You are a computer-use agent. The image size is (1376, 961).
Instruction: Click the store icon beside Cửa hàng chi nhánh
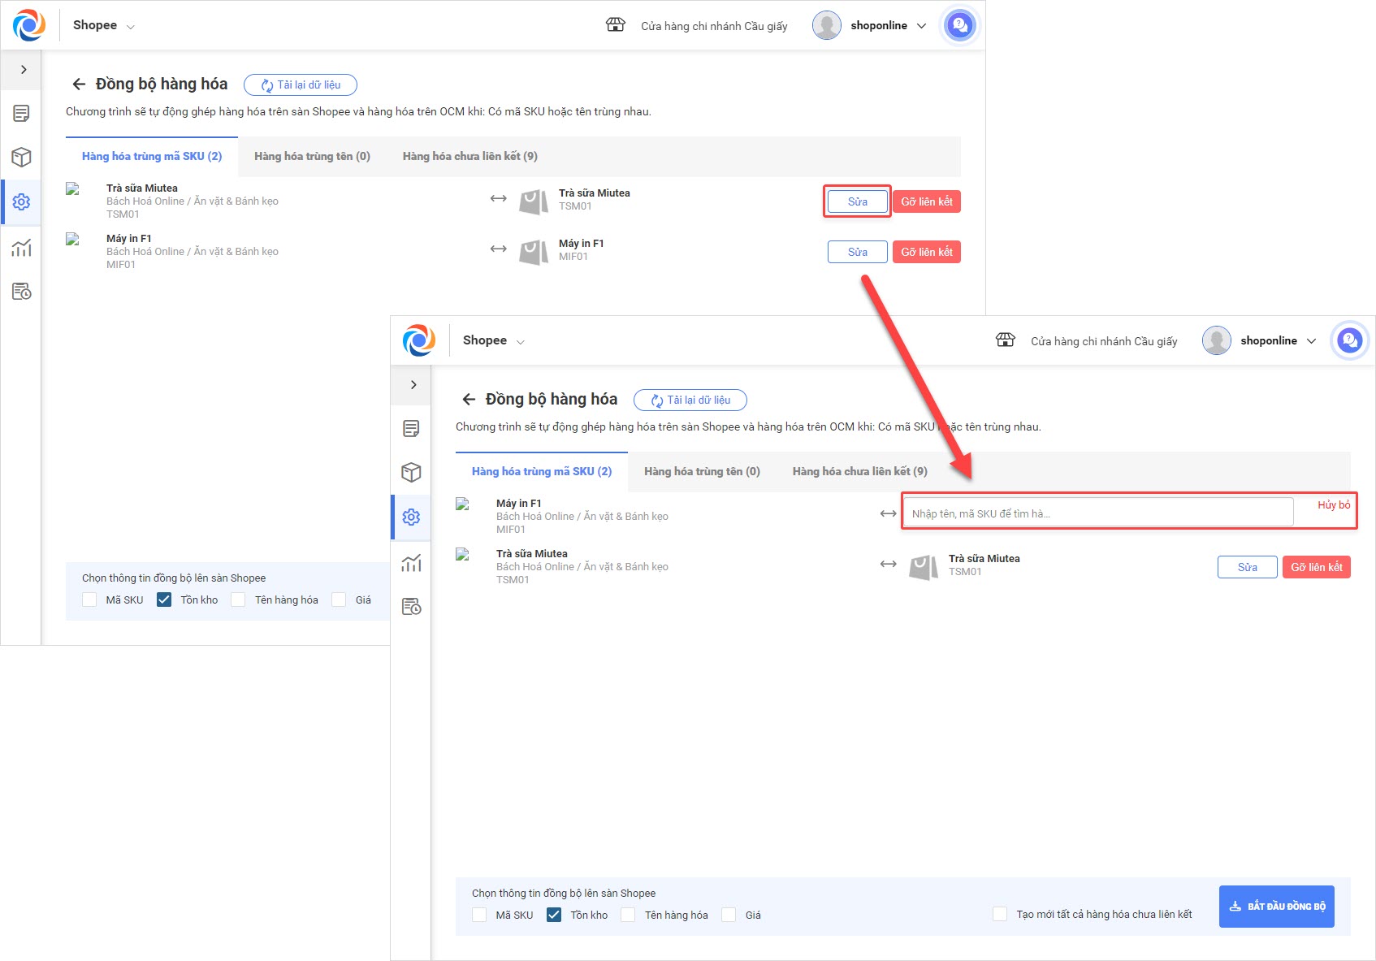tap(1006, 340)
